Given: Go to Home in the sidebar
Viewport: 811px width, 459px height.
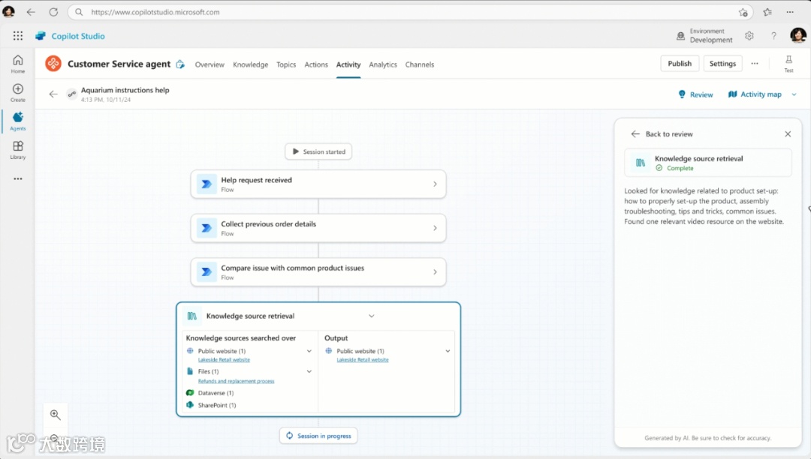Looking at the screenshot, I should [x=17, y=64].
